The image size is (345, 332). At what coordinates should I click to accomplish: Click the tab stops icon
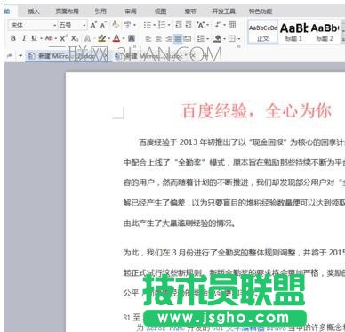pyautogui.click(x=232, y=25)
